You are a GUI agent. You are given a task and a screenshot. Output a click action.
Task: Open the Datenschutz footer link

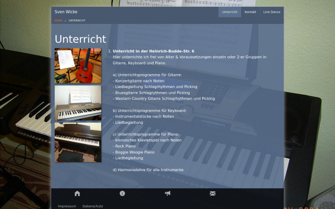tap(93, 206)
